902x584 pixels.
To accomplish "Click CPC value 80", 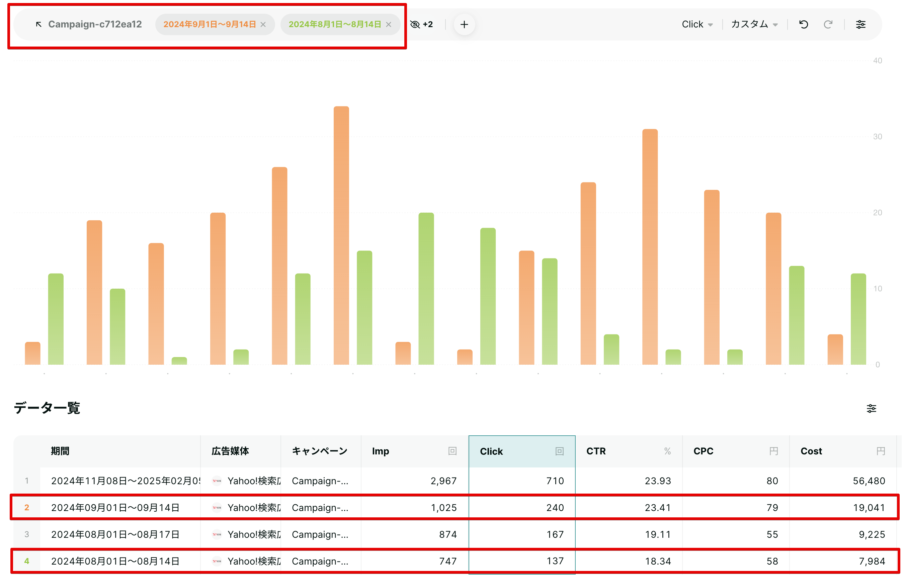I will (772, 481).
